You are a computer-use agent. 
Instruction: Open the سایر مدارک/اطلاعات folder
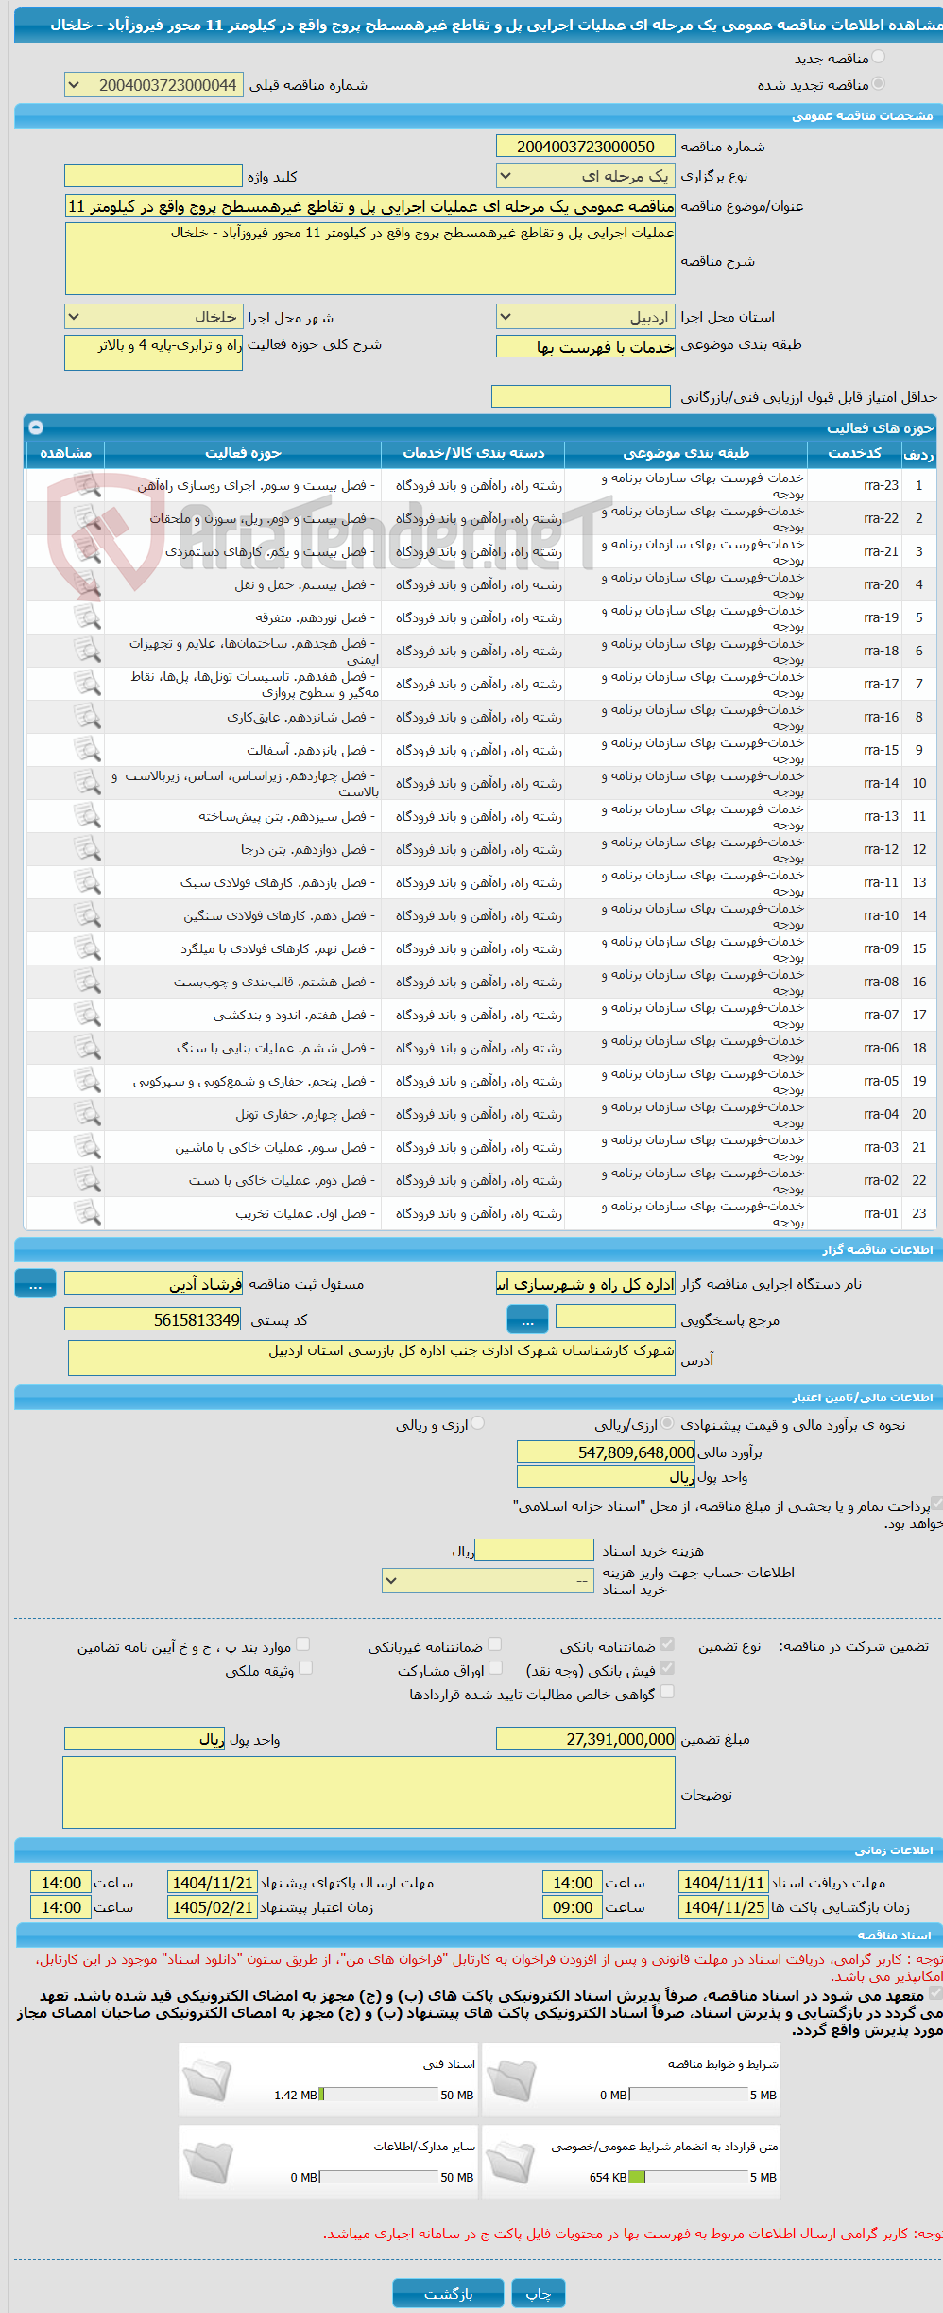tap(207, 2163)
